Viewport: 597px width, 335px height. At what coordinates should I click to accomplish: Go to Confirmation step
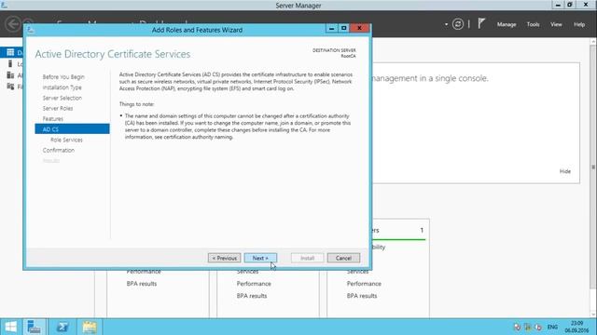coord(59,151)
